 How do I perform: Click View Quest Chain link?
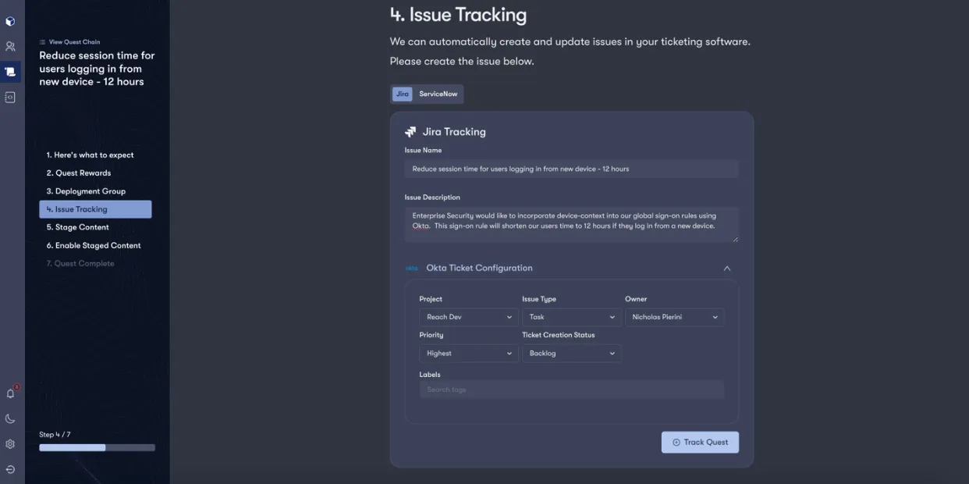[x=74, y=42]
